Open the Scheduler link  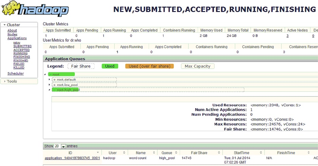tap(16, 74)
